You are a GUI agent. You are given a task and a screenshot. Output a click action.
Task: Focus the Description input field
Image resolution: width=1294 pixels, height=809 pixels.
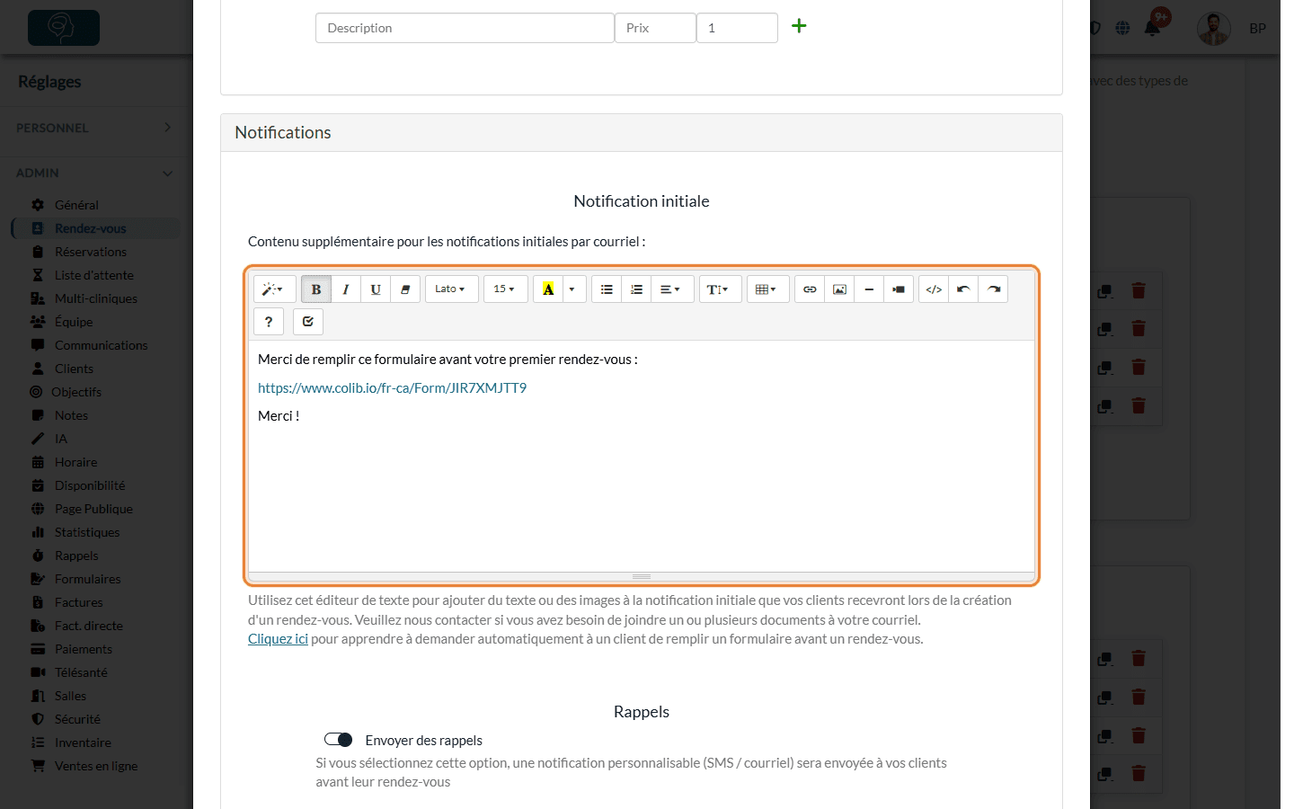coord(465,28)
